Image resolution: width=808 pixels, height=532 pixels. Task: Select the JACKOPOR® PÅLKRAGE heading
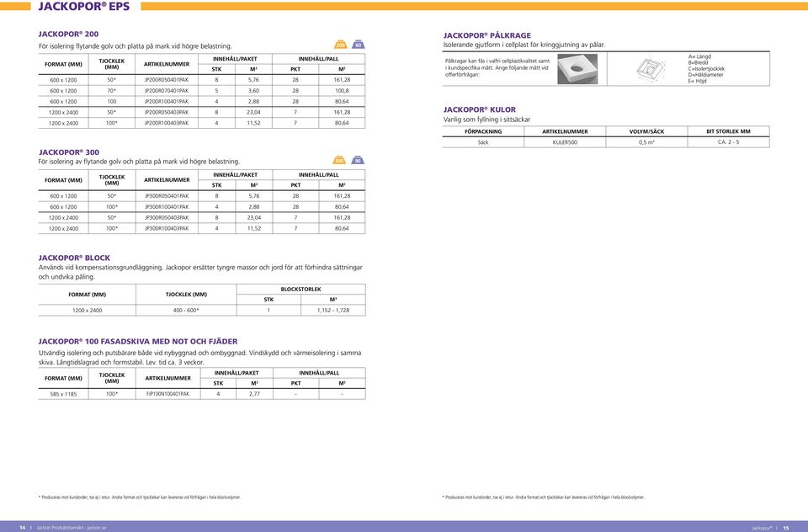click(x=487, y=35)
